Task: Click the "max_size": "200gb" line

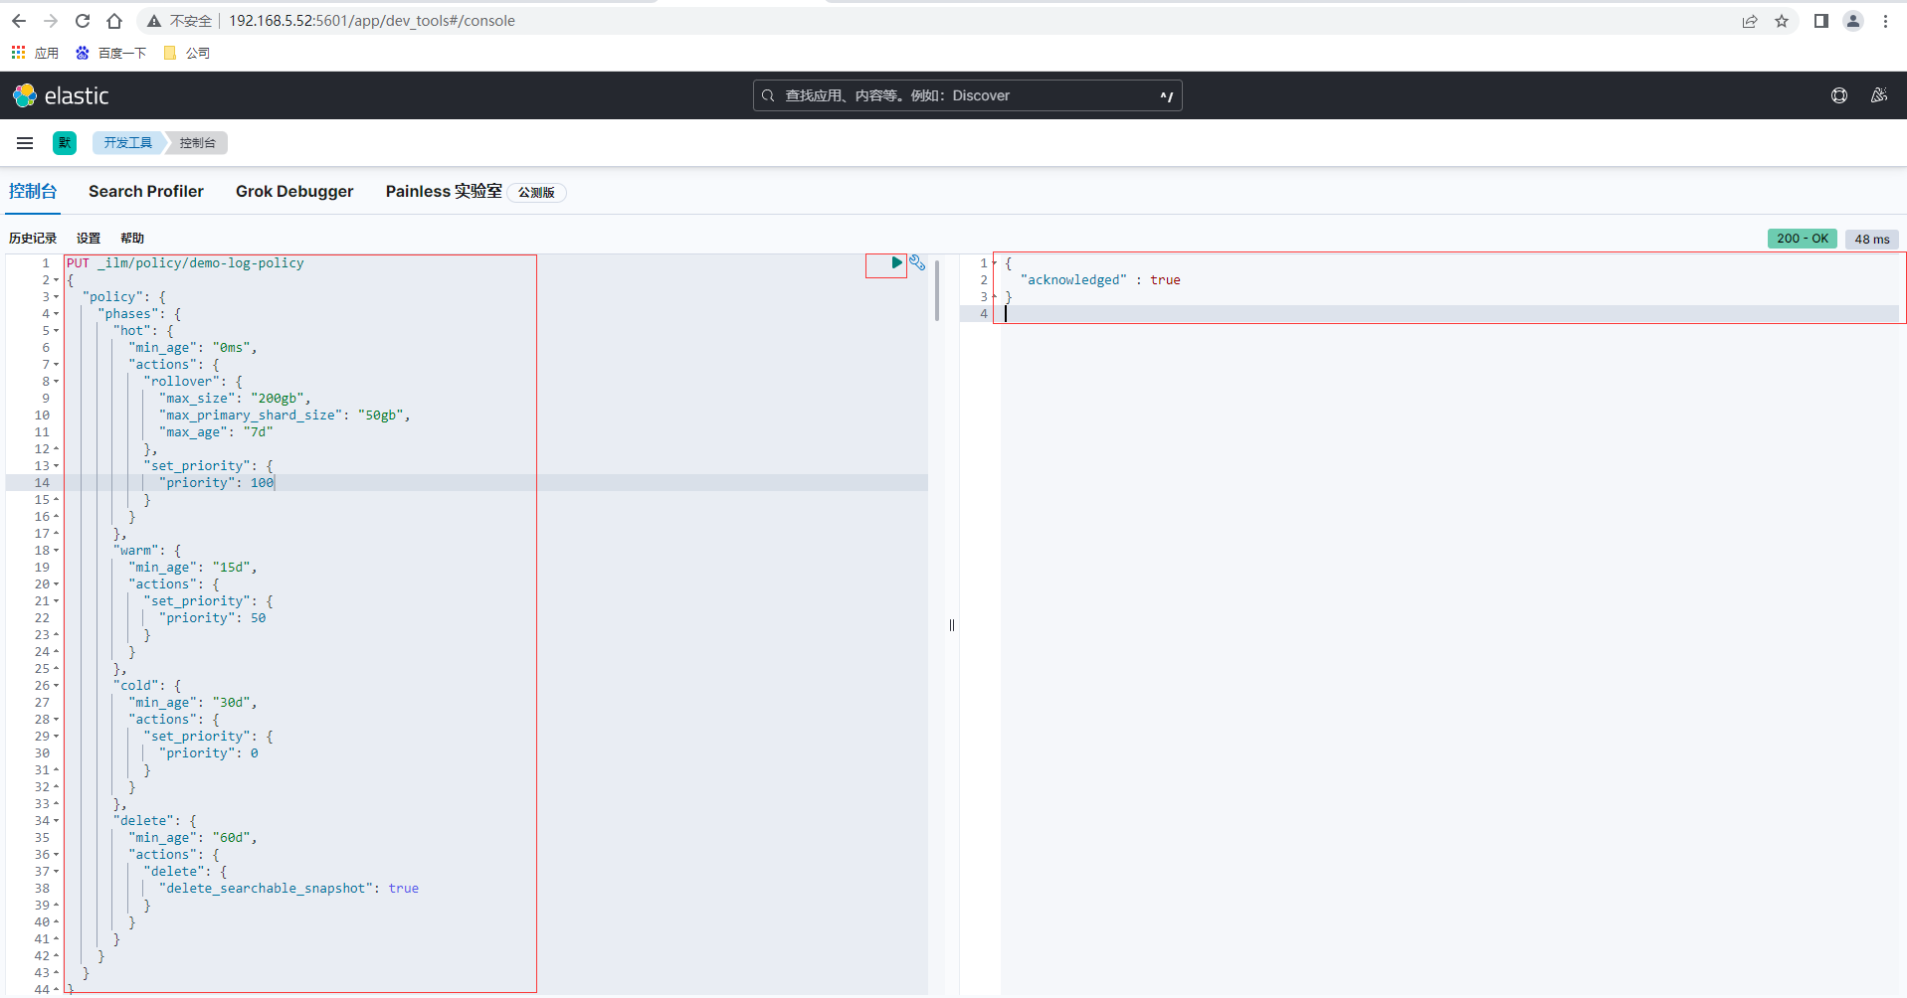Action: [x=235, y=399]
